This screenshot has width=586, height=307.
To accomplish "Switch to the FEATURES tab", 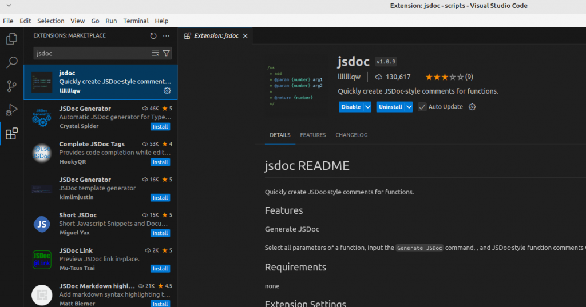I will pyautogui.click(x=312, y=135).
